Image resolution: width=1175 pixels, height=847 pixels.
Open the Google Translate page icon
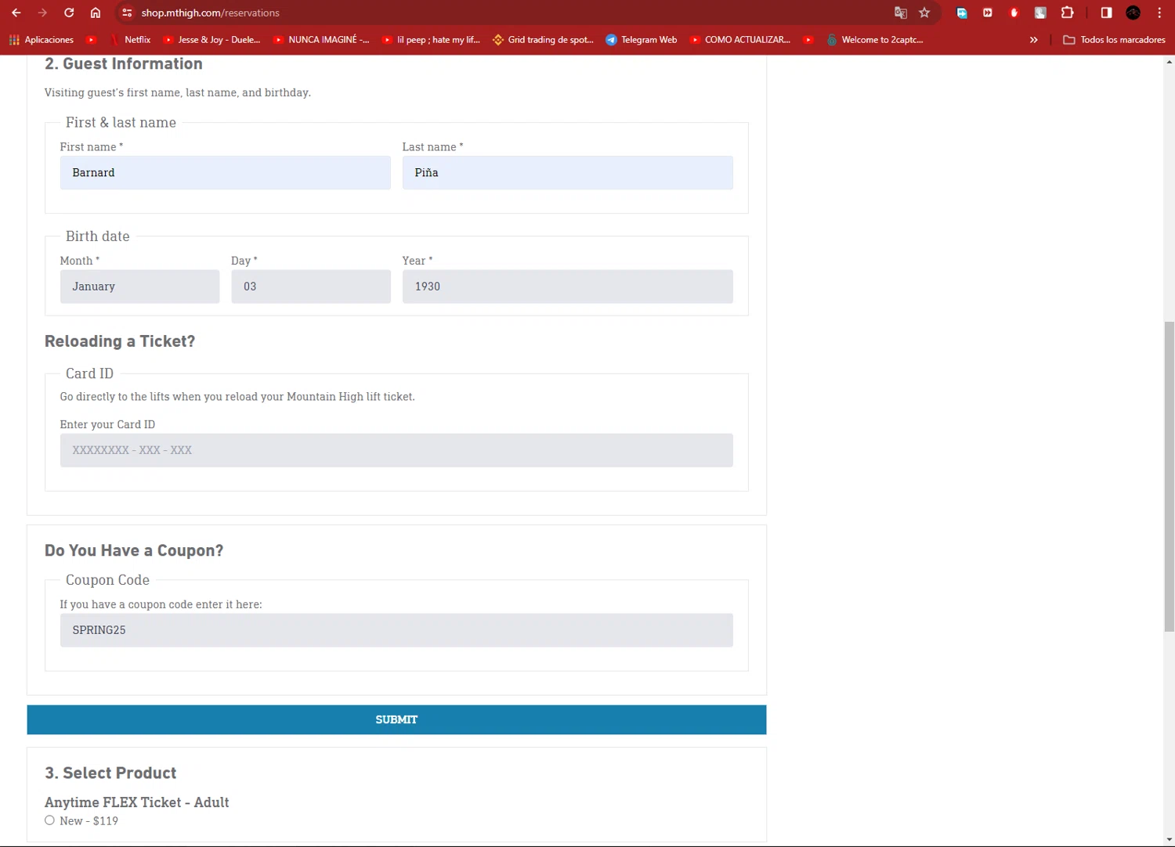coord(901,13)
